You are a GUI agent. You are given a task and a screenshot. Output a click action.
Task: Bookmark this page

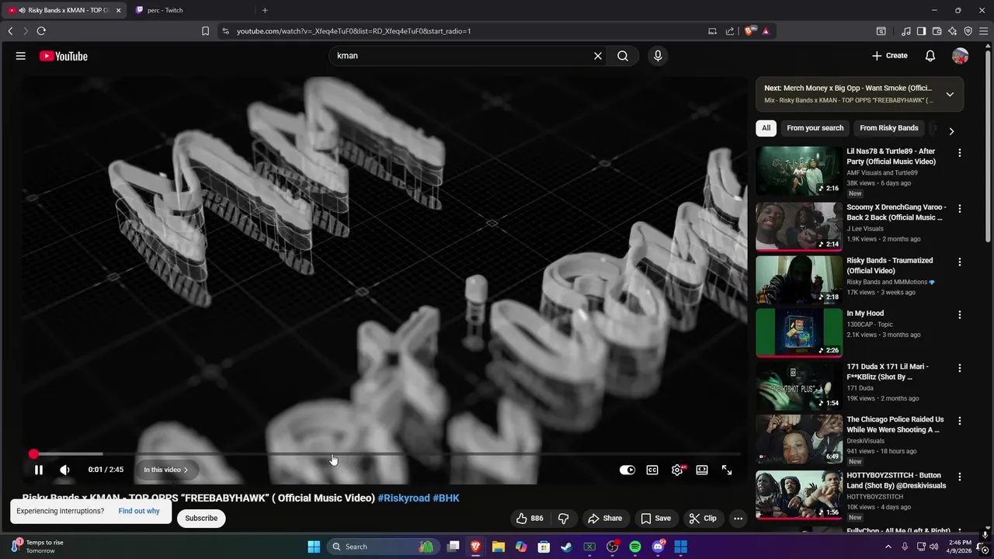tap(205, 31)
